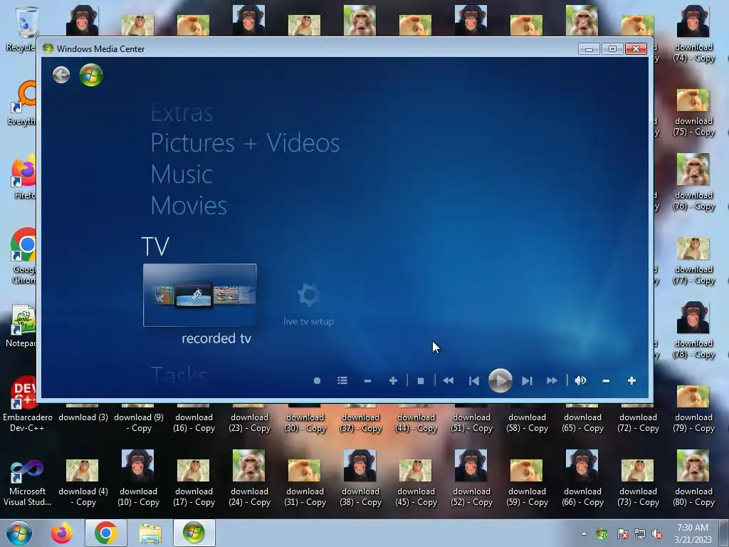Open Chrome from the taskbar
Viewport: 729px width, 547px height.
click(106, 533)
